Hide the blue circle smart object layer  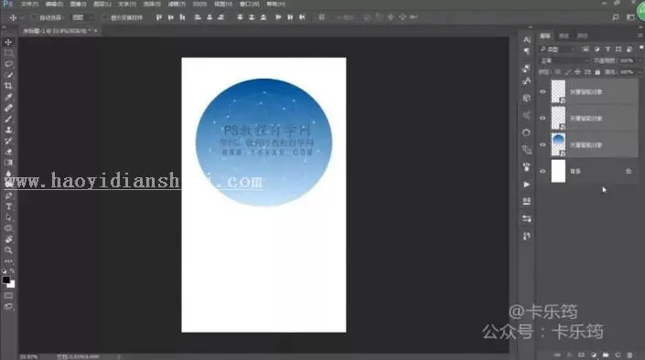coord(543,144)
